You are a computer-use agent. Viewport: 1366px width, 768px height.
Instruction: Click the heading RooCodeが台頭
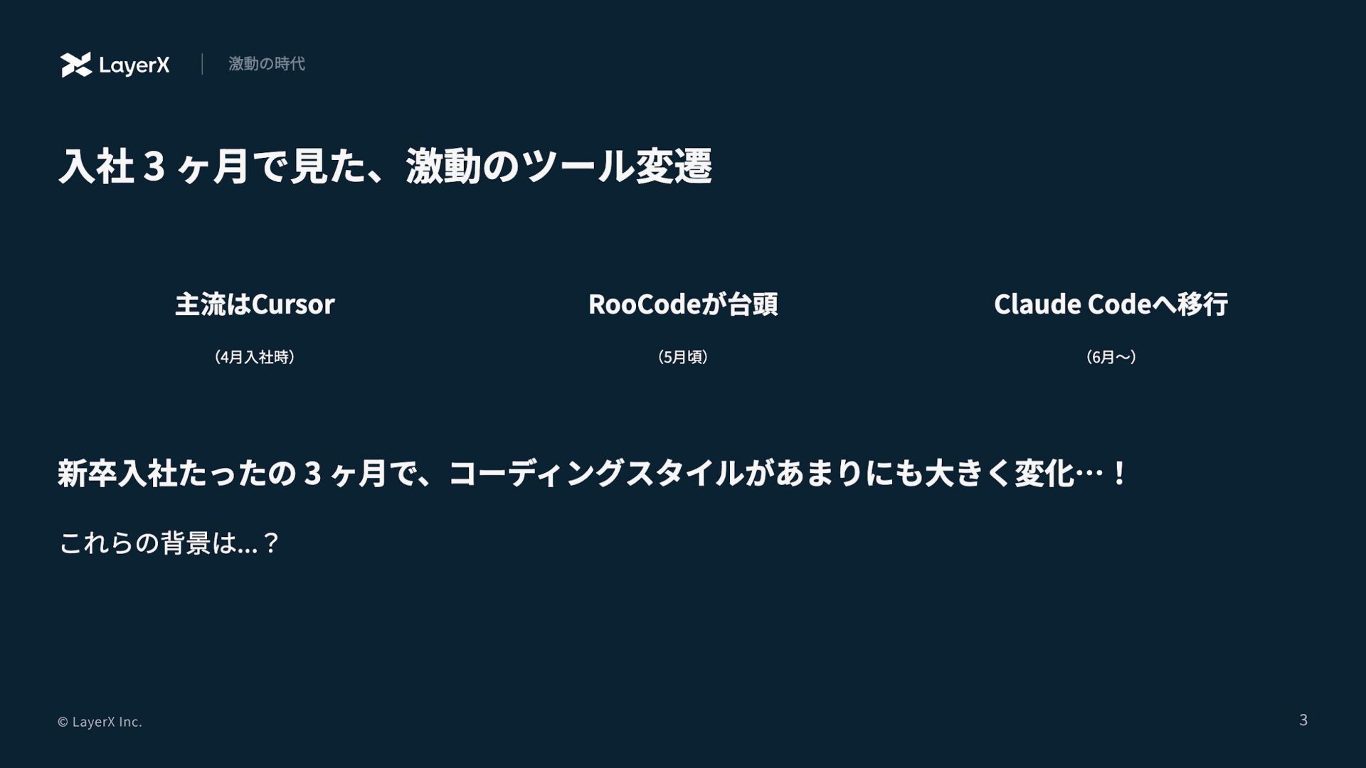pyautogui.click(x=683, y=304)
